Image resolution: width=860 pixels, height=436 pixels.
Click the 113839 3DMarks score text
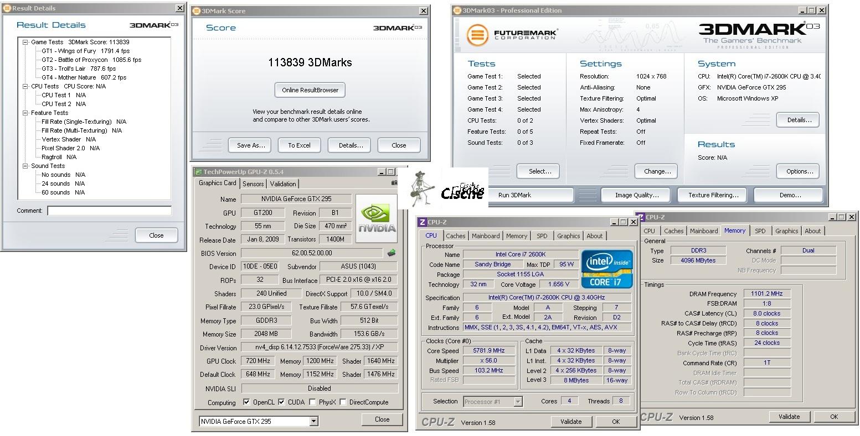(310, 62)
